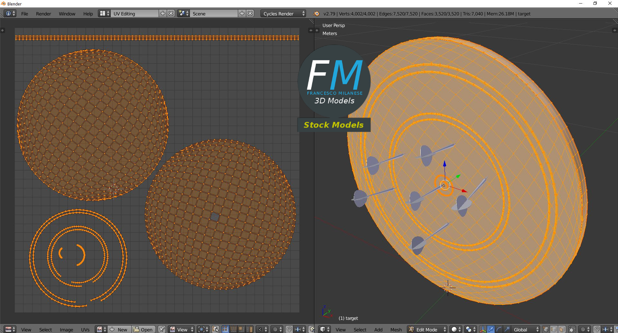Select face select mode in 3D view header
Viewport: 618px width, 333px height.
[x=562, y=329]
